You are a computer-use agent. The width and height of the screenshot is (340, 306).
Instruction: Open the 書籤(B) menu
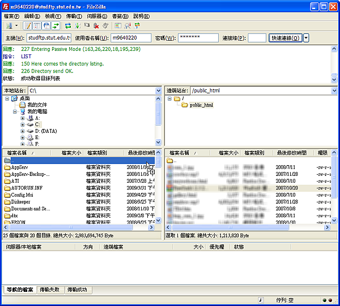120,16
